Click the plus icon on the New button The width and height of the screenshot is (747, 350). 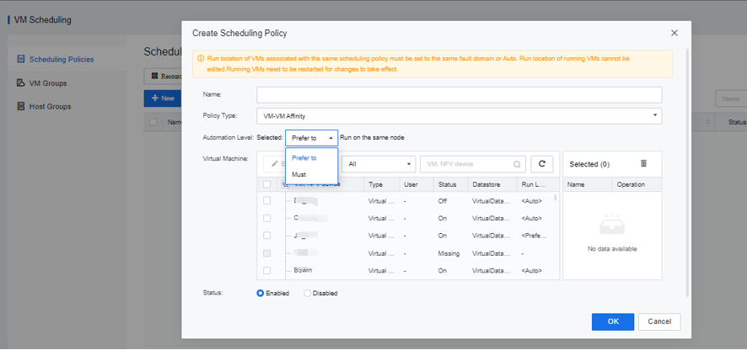coord(155,98)
